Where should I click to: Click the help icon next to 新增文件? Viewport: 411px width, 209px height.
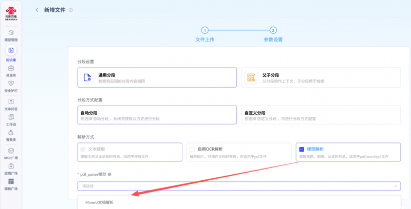tap(70, 10)
